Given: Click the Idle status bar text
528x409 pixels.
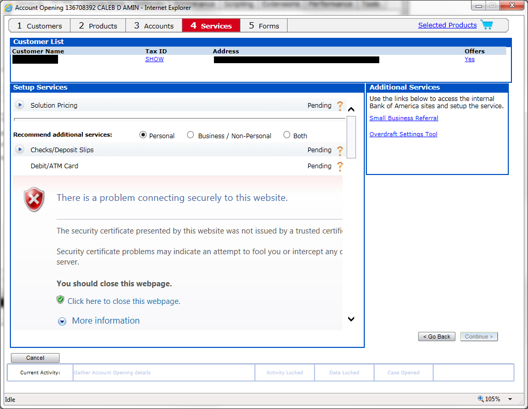Looking at the screenshot, I should pos(10,400).
